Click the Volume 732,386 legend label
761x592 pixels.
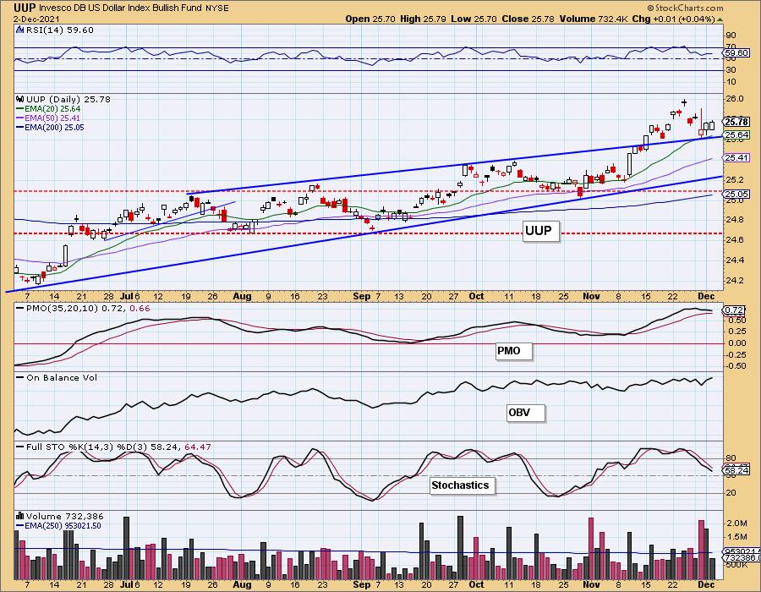tap(65, 516)
